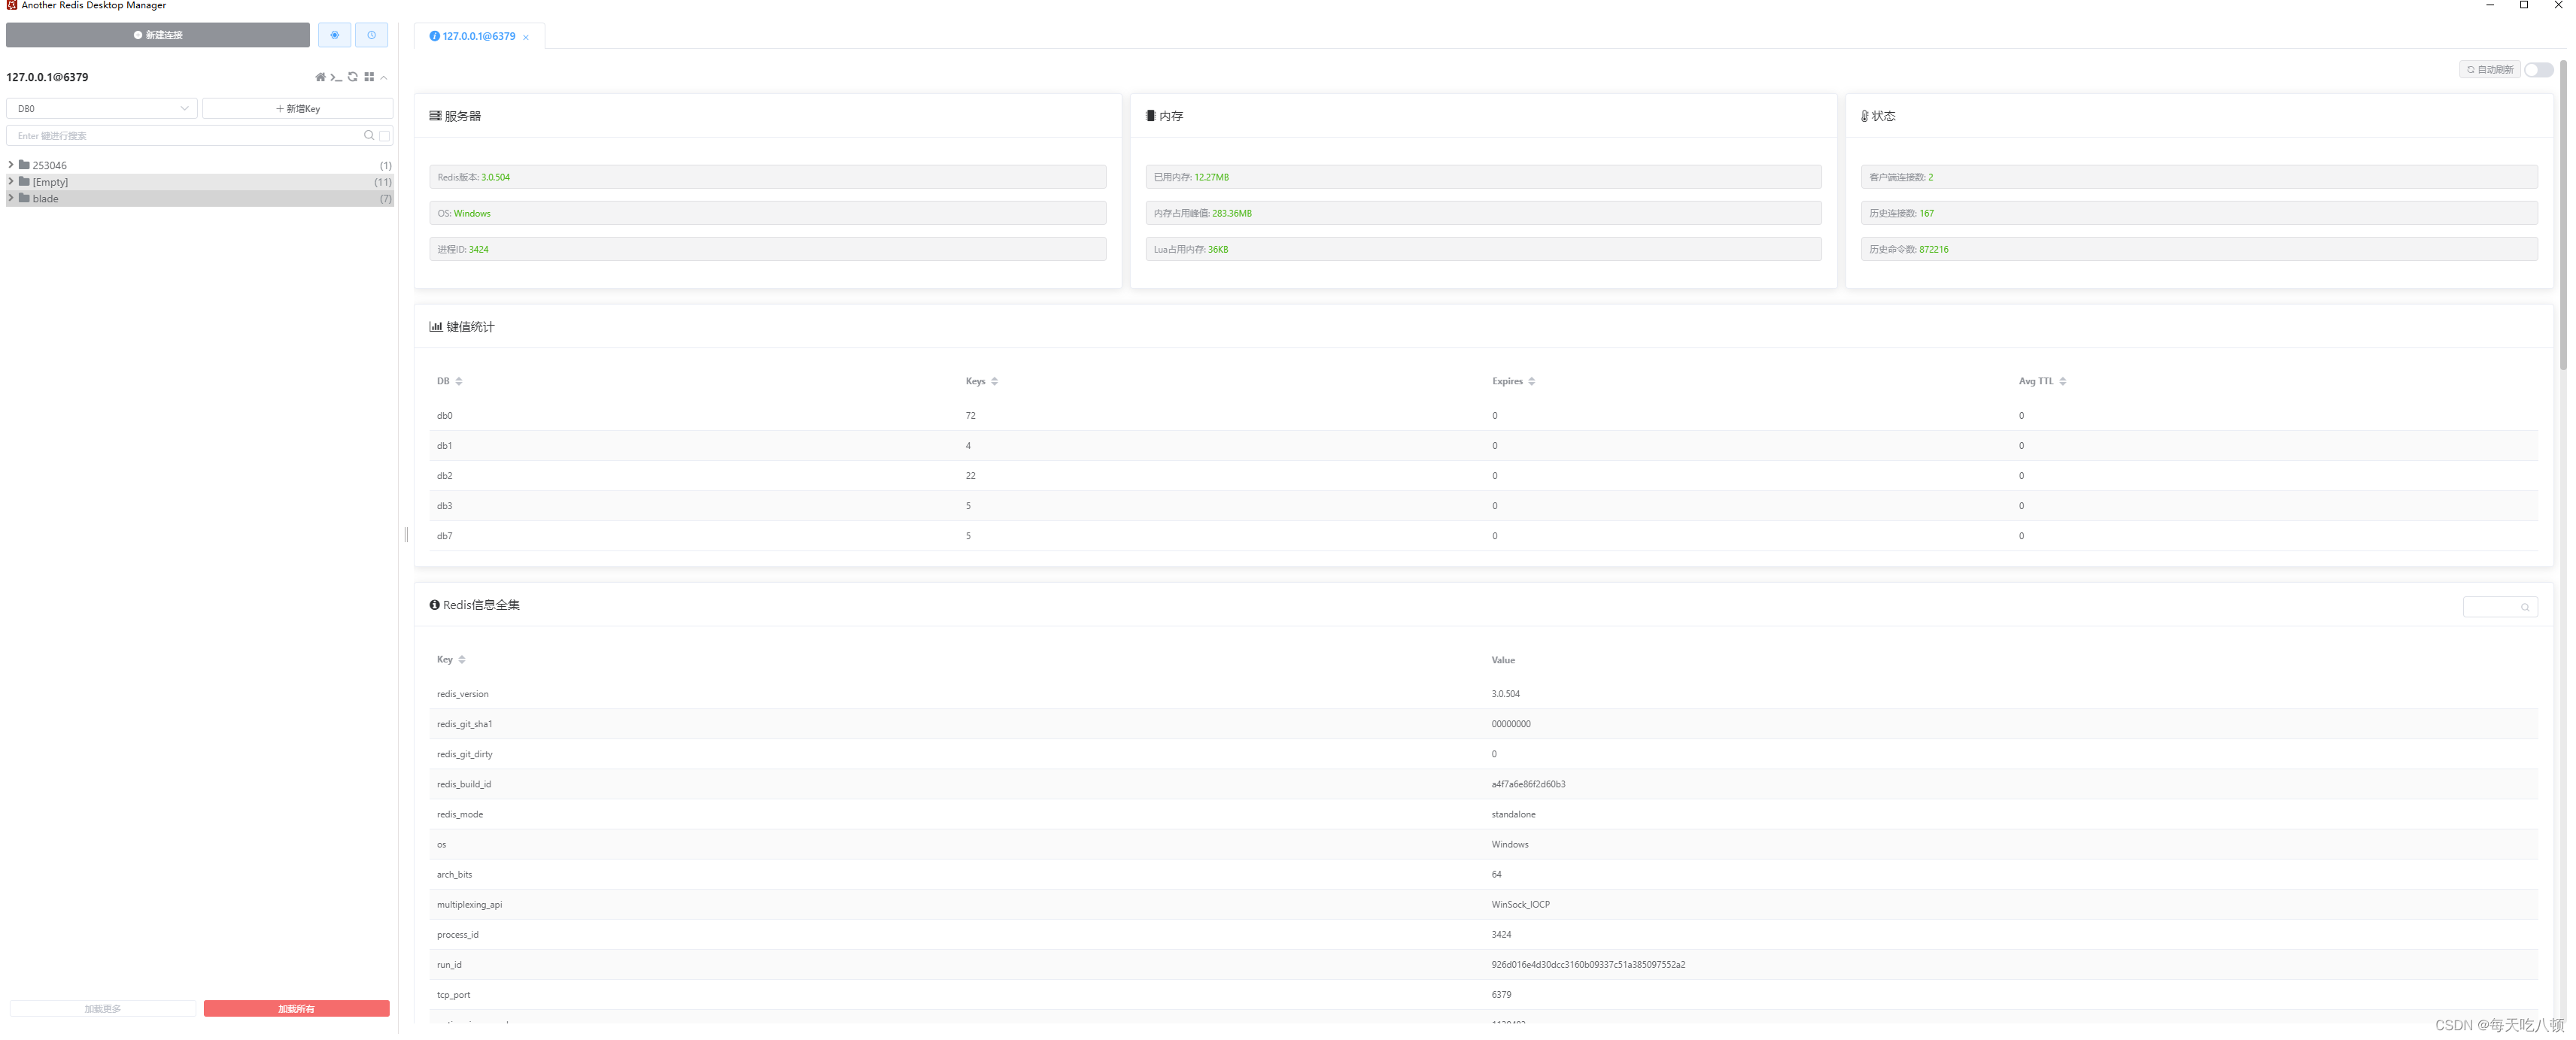Open the settings gear button
2576x1040 pixels.
pos(334,35)
